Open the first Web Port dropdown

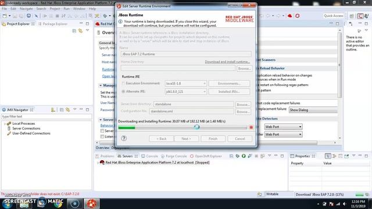(x=283, y=127)
